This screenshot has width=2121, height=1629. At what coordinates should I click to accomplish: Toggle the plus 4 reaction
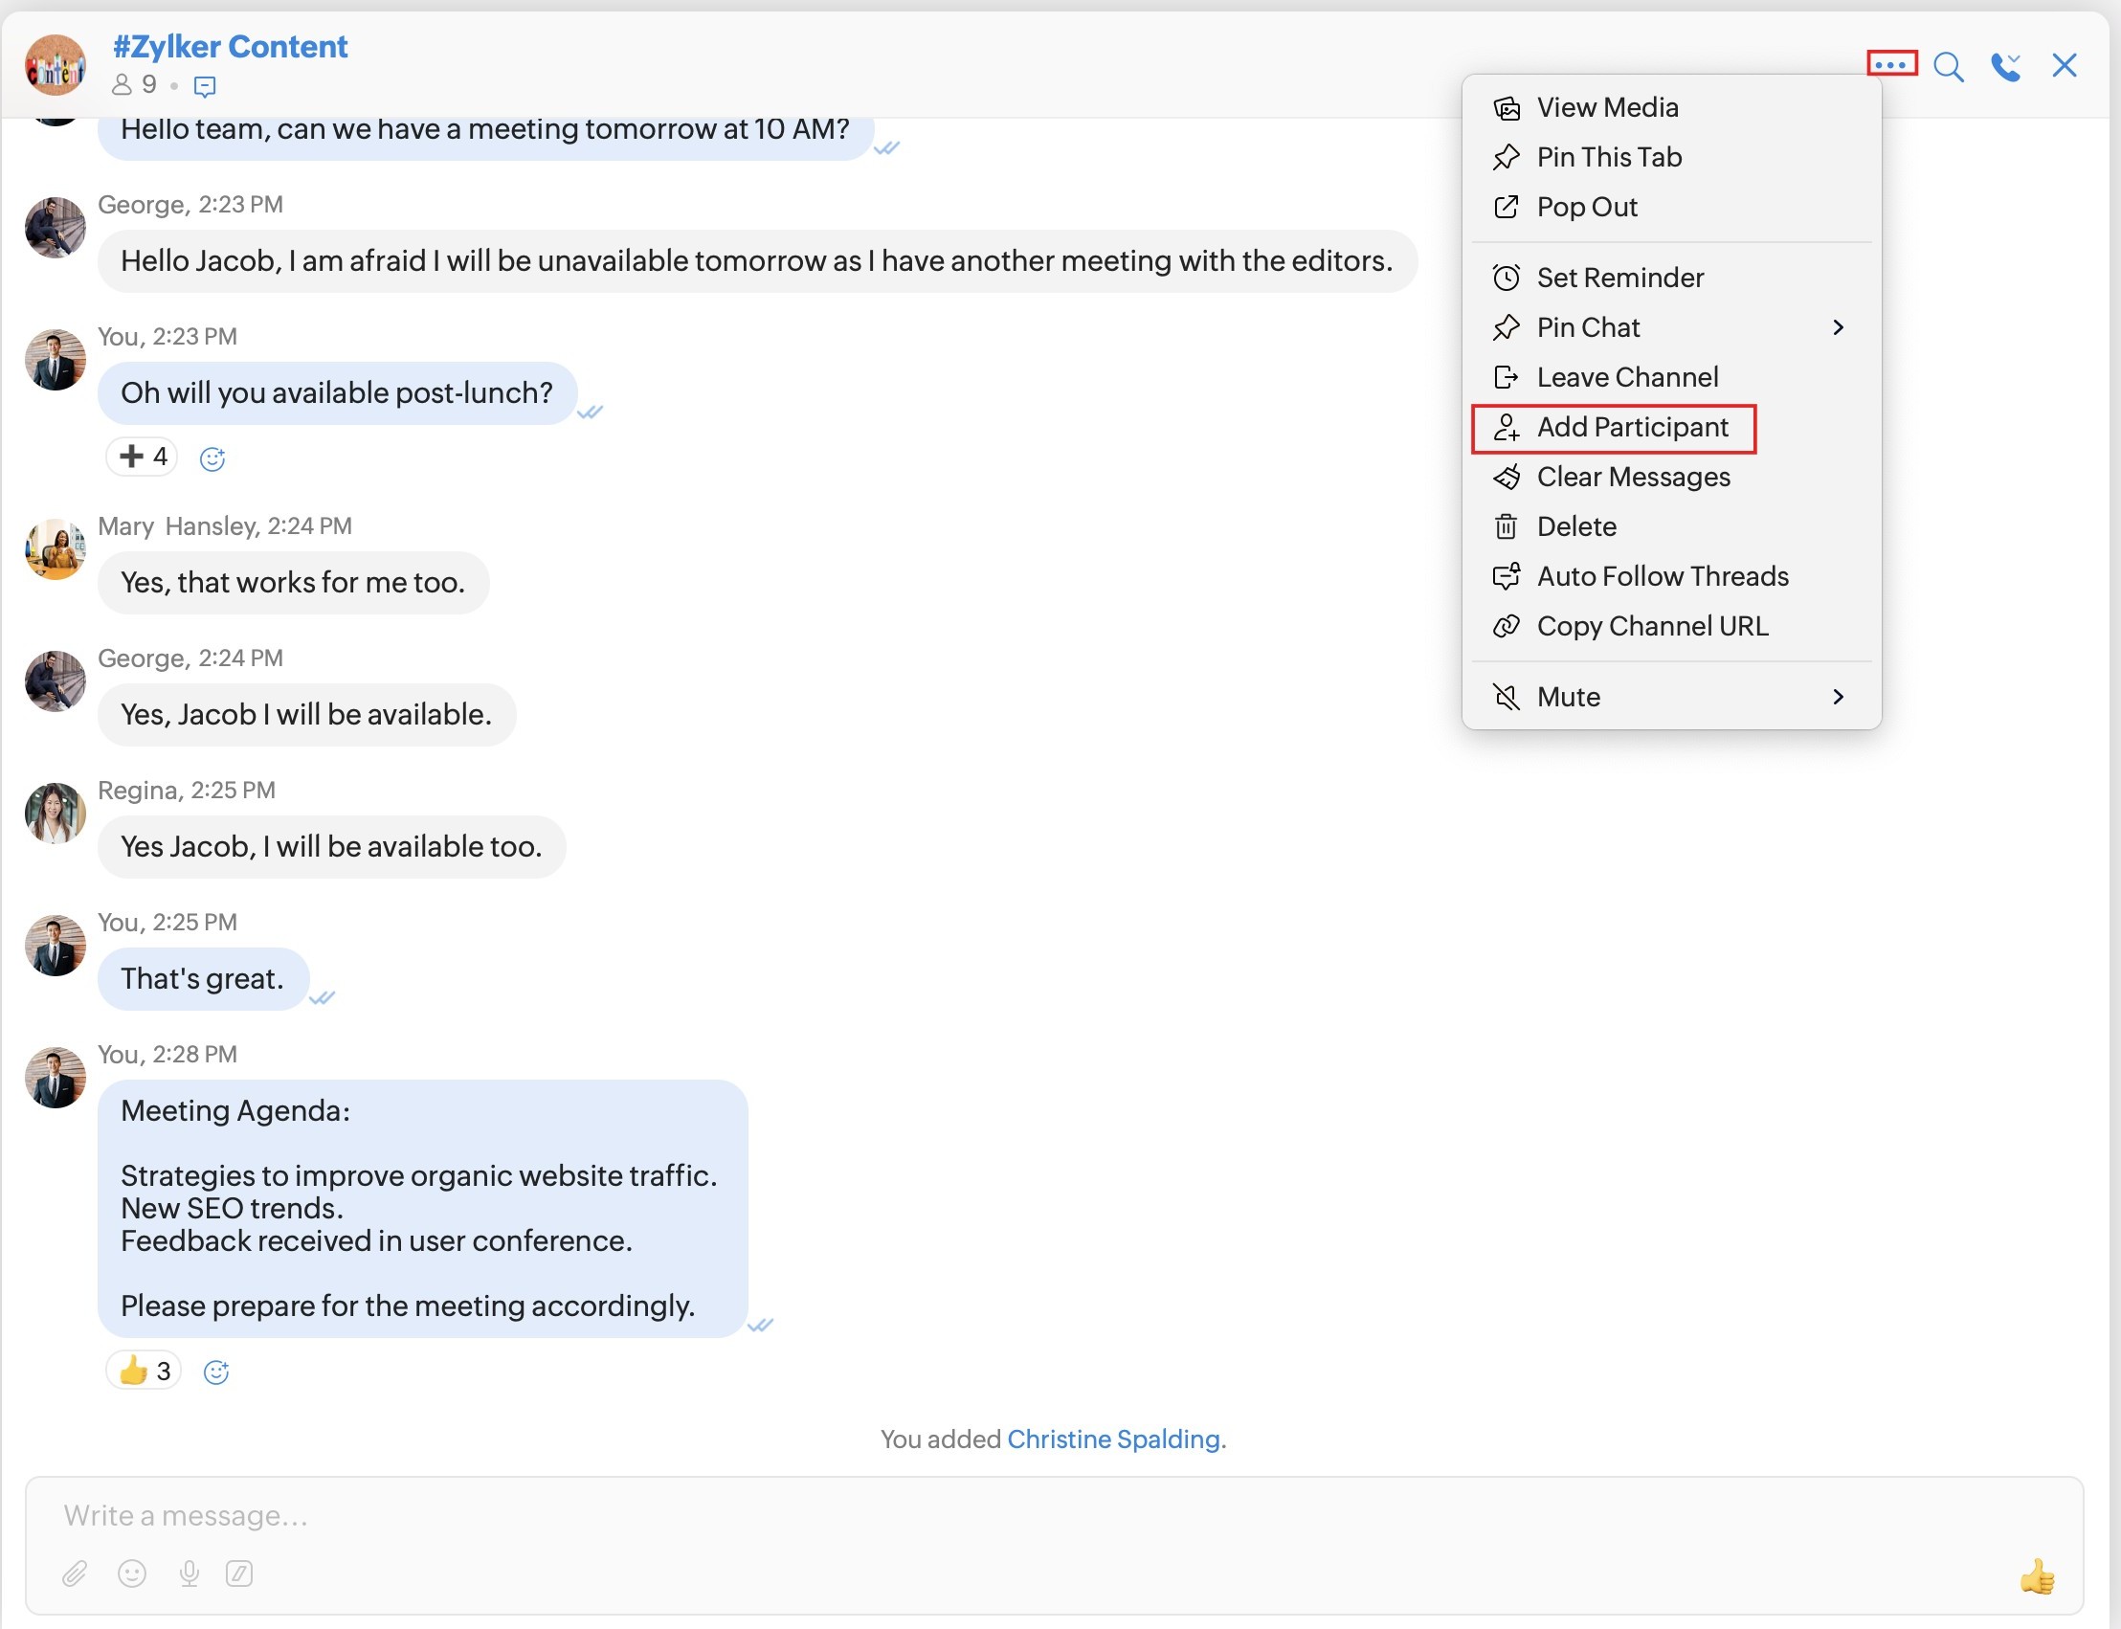tap(143, 456)
